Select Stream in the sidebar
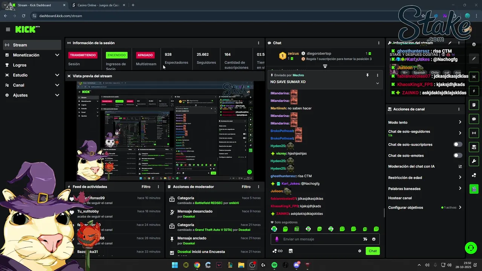This screenshot has width=482, height=271. pyautogui.click(x=32, y=45)
